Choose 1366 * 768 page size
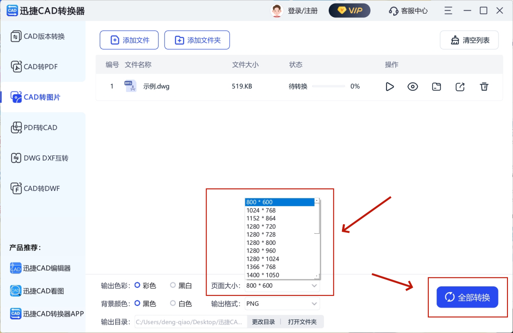The image size is (513, 333). point(280,267)
